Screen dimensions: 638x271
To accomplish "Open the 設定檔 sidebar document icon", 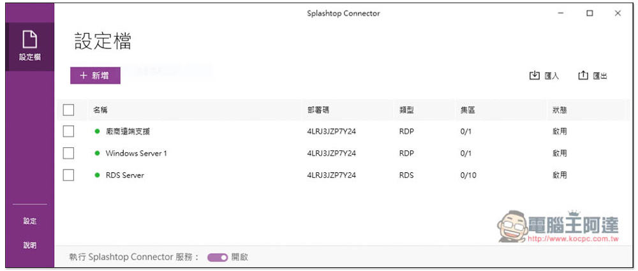I will (30, 40).
